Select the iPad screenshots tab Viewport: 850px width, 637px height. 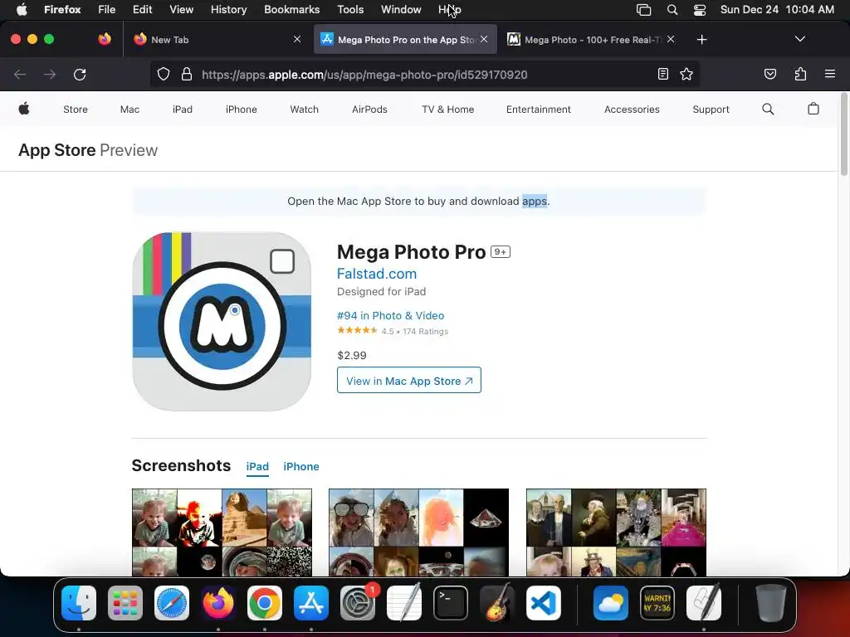pyautogui.click(x=257, y=466)
